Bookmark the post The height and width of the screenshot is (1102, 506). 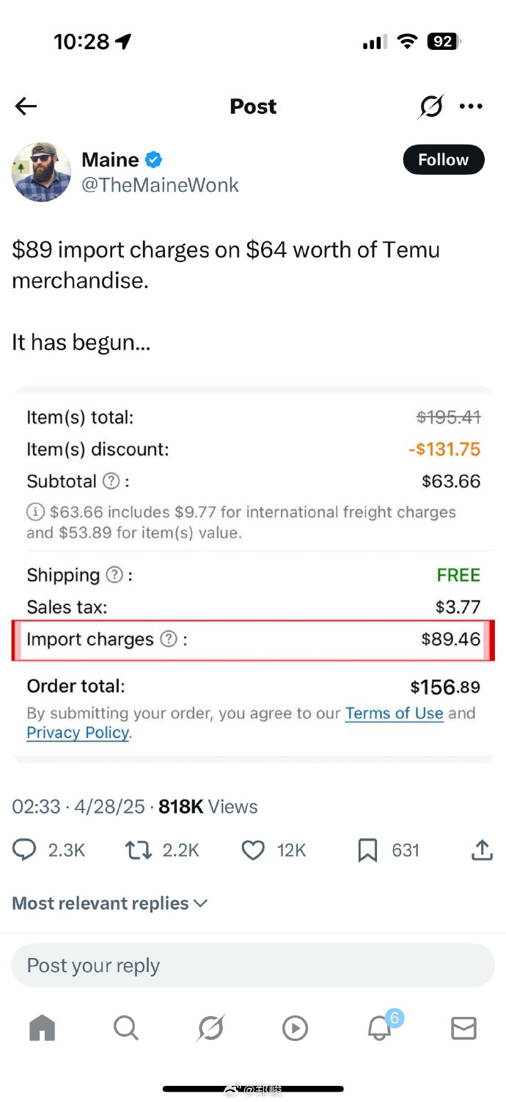tap(367, 850)
